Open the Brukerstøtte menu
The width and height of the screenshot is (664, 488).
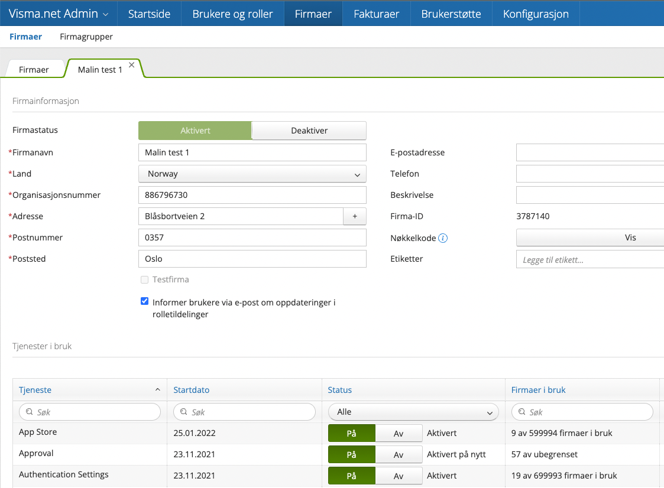451,14
